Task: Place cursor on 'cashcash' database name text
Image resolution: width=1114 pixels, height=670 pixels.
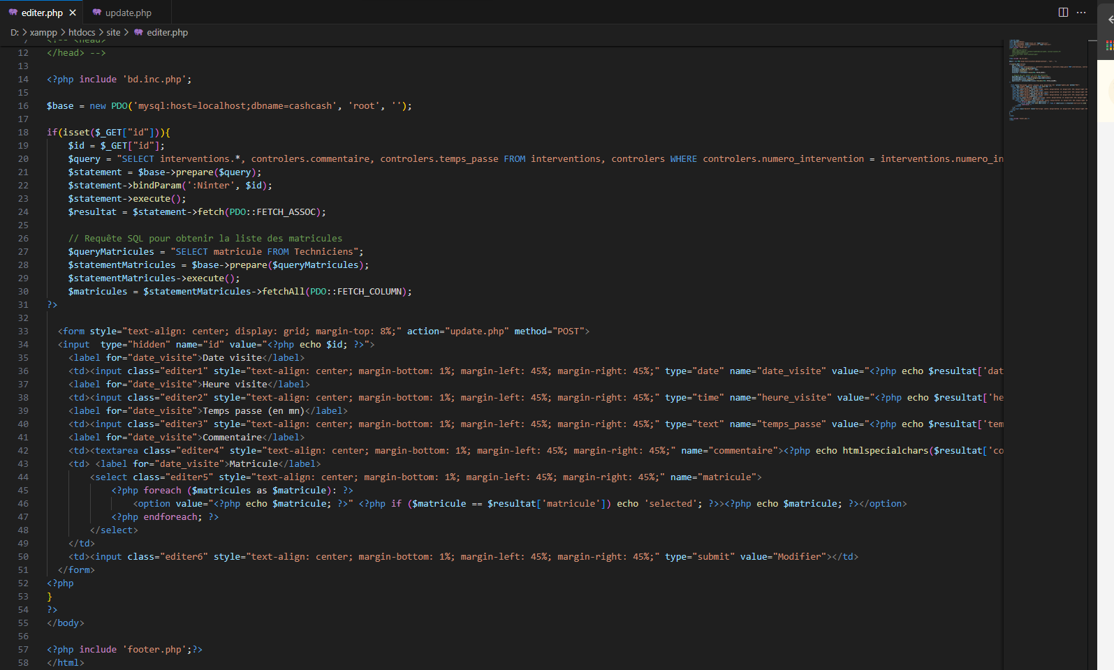Action: point(310,105)
